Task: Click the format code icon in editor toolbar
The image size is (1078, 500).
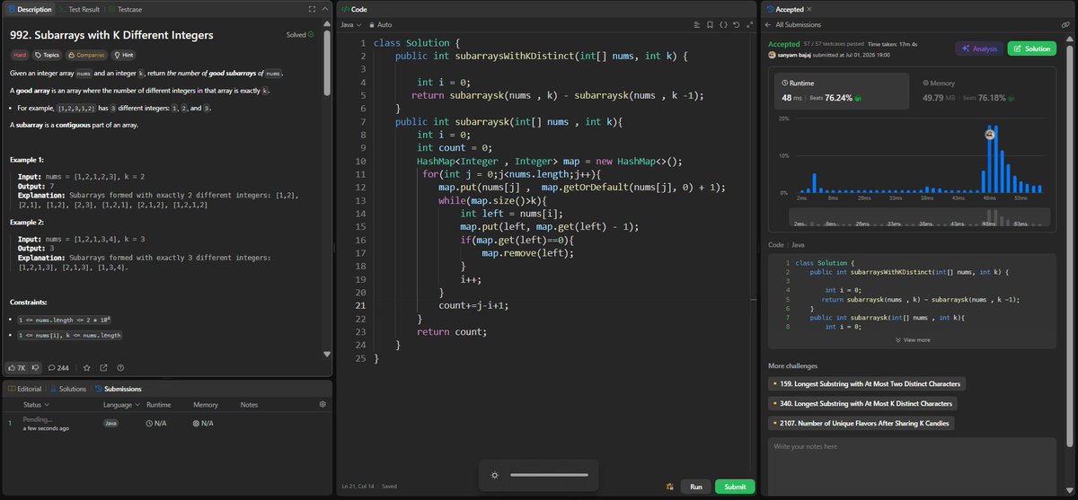Action: [695, 24]
